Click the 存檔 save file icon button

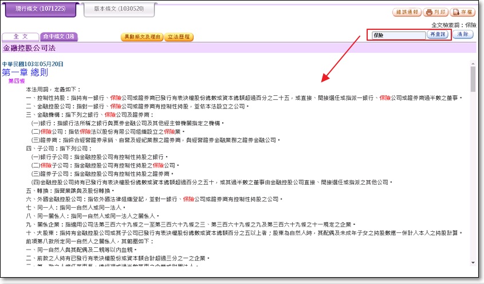[x=462, y=13]
